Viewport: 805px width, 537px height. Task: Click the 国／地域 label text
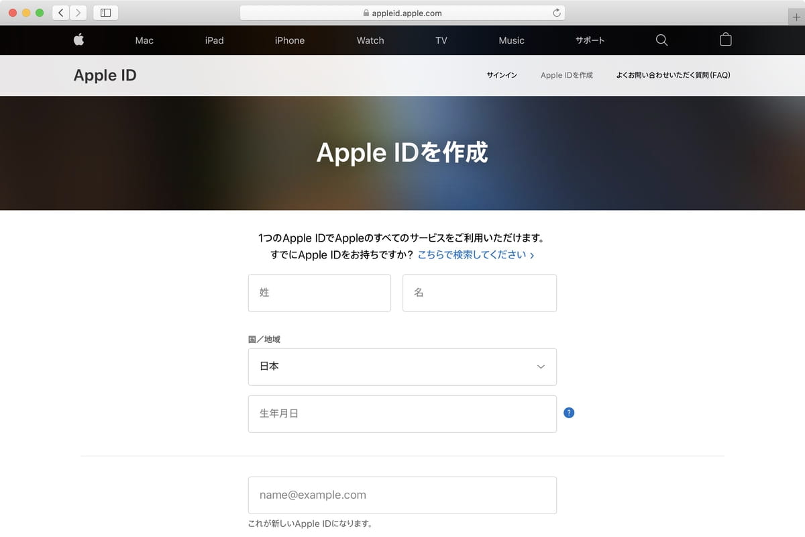[264, 340]
